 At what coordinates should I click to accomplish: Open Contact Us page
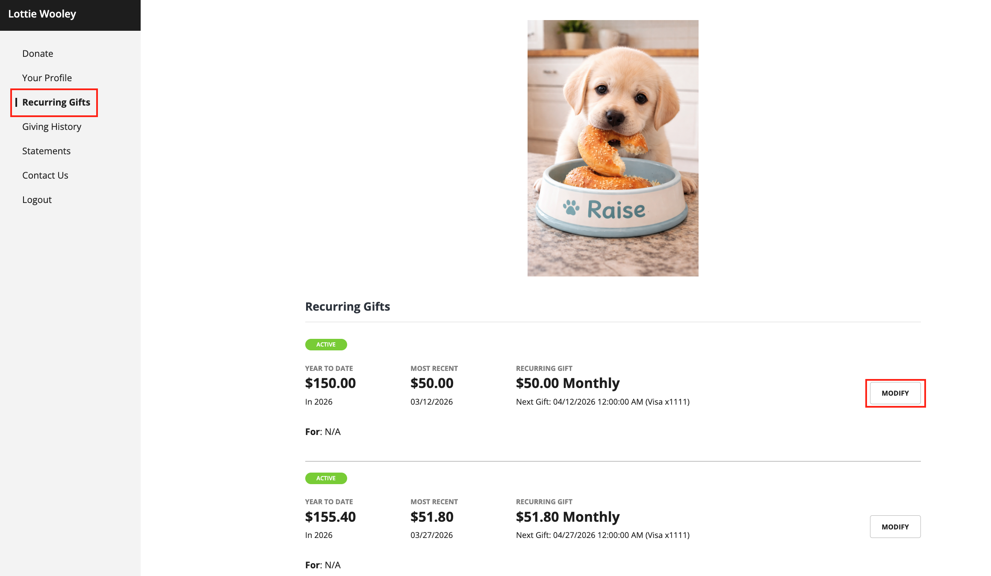click(45, 175)
